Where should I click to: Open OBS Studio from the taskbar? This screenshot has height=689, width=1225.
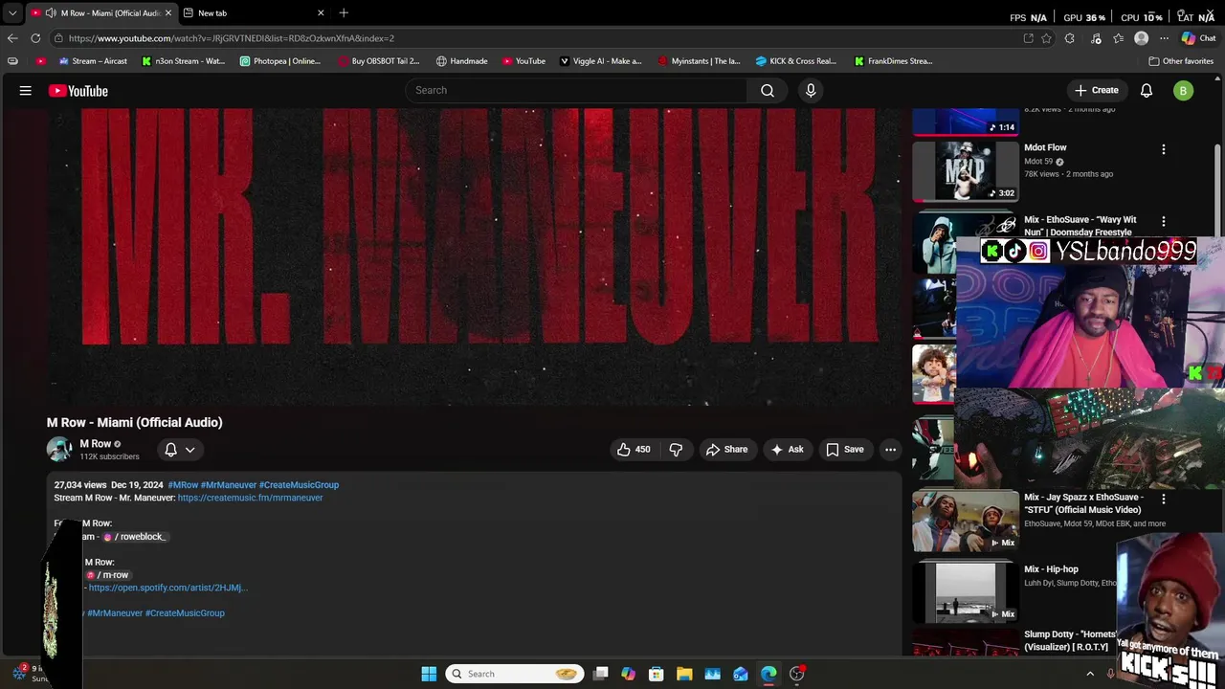(797, 674)
